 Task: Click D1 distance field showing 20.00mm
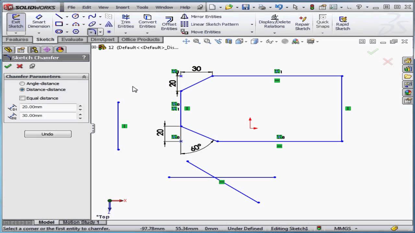tap(48, 107)
